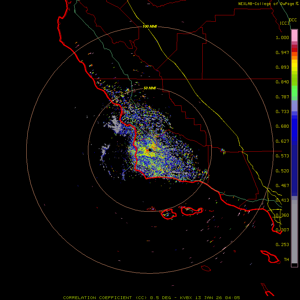300x300 pixels.
Task: Click the 0.520 scale value
Action: 282,171
